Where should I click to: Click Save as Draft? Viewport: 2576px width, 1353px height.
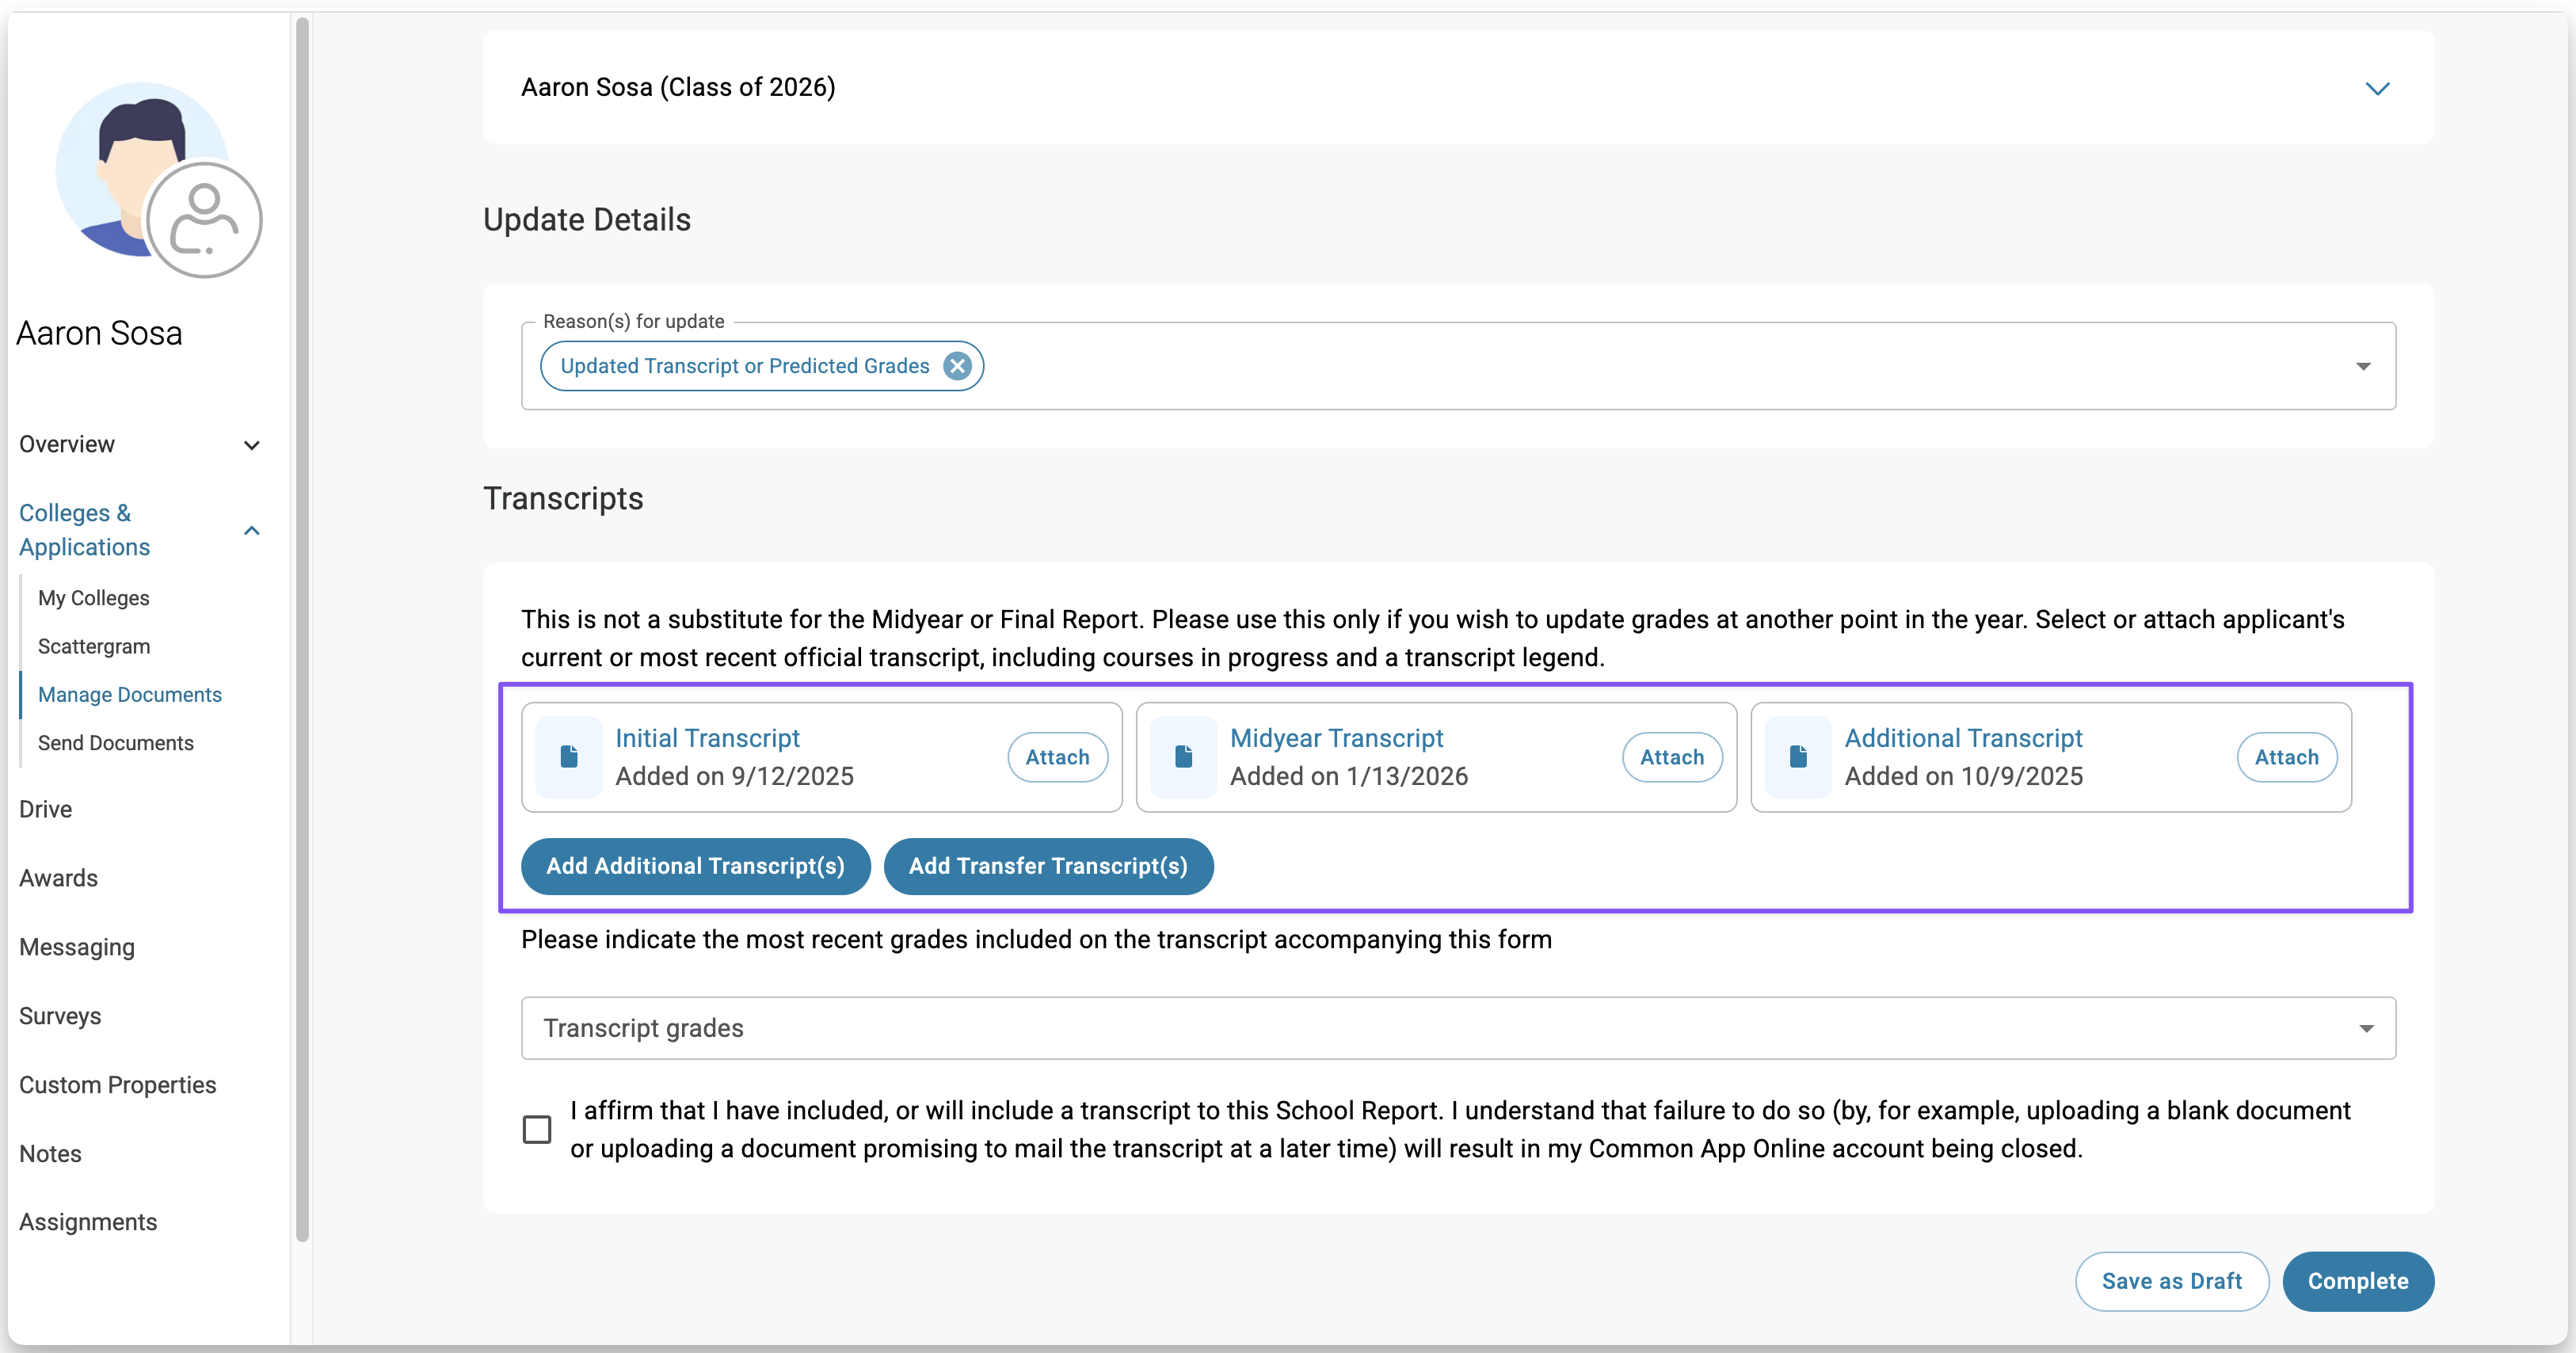(x=2171, y=1281)
